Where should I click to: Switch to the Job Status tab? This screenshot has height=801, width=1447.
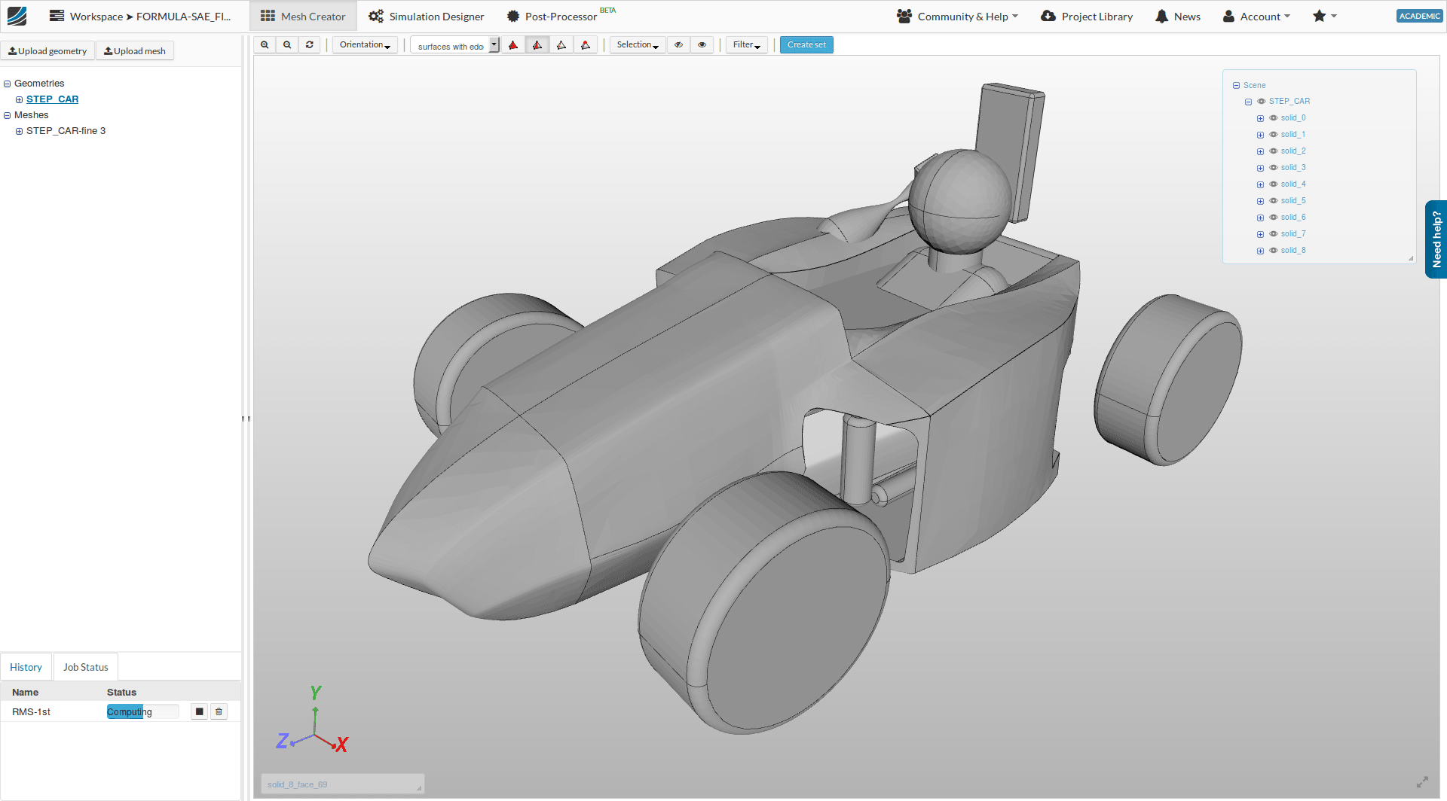coord(86,668)
